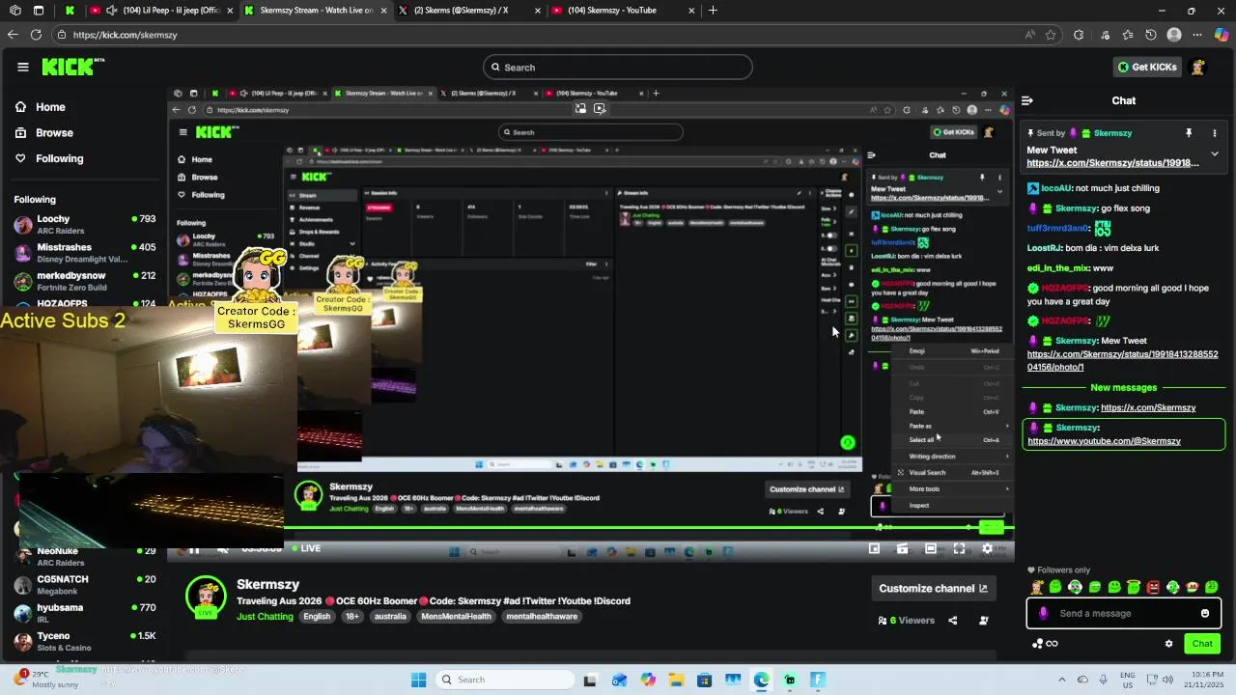
Task: Toggle theater mode in the player
Action: (930, 548)
